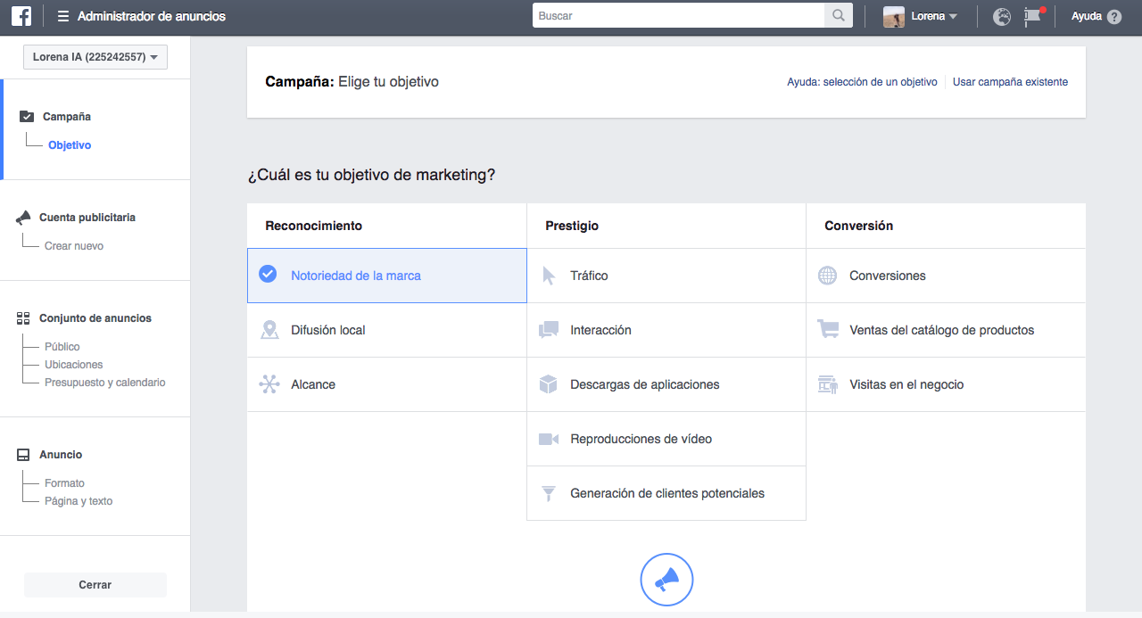The width and height of the screenshot is (1142, 618).
Task: Select the Visitas en el negocio storefront icon
Action: 828,383
